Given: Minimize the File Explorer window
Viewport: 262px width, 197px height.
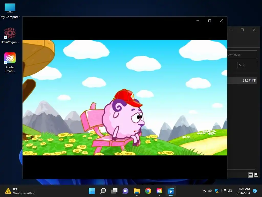Looking at the screenshot, I should [x=231, y=30].
